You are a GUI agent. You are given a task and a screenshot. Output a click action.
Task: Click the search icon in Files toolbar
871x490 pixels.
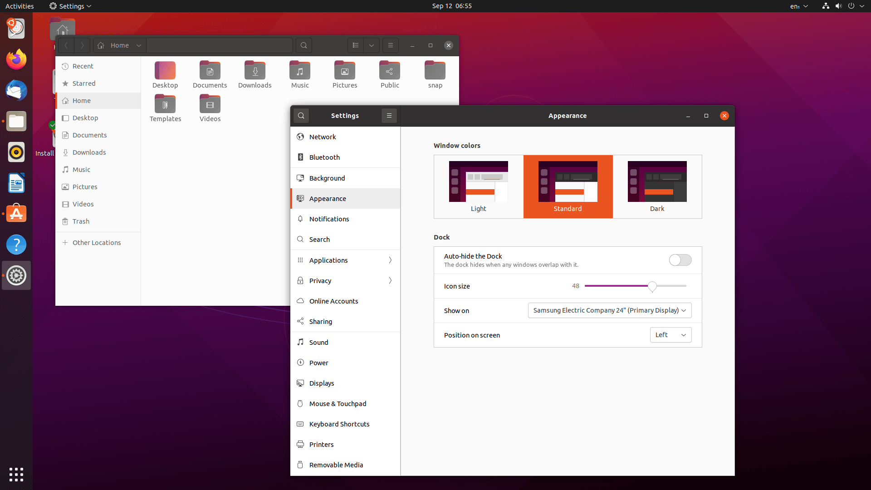(x=303, y=45)
